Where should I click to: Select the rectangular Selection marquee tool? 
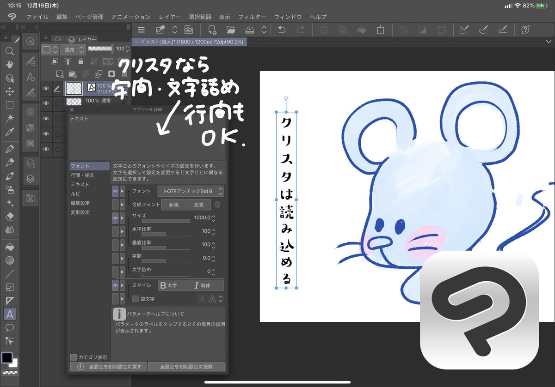pos(9,105)
